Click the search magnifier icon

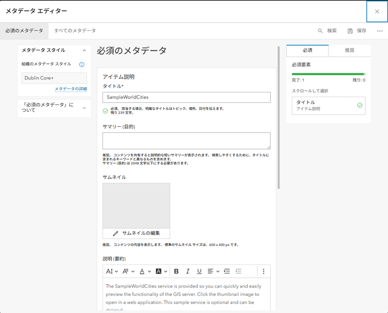[320, 31]
